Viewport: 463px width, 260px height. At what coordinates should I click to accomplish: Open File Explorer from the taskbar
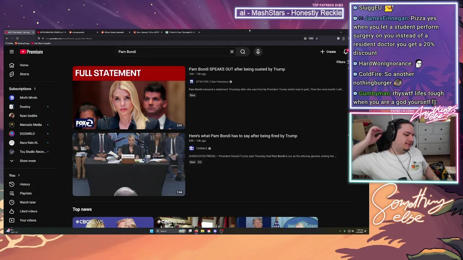[203, 231]
